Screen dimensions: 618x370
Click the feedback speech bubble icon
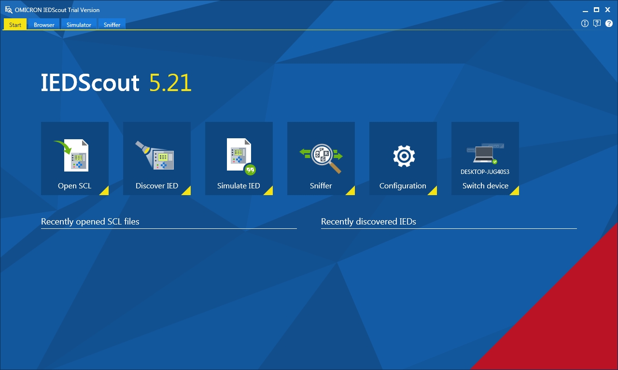(x=597, y=23)
